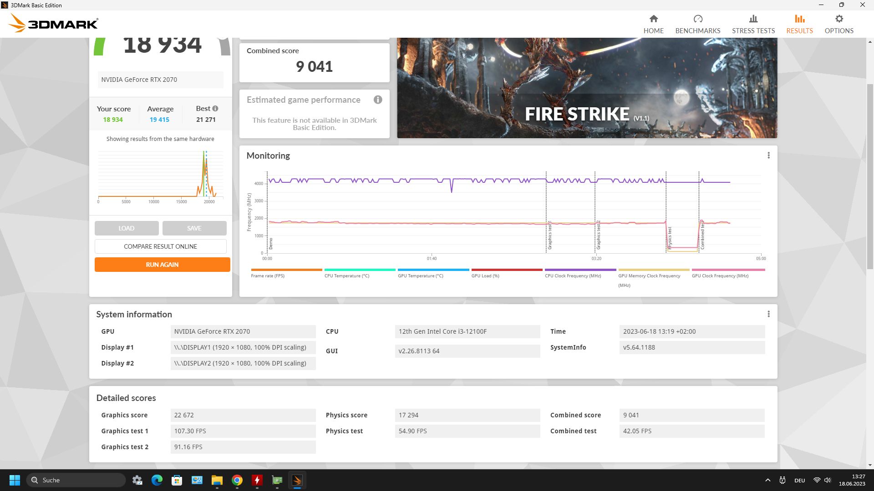874x491 pixels.
Task: Click the Windows taskbar search box
Action: (76, 480)
